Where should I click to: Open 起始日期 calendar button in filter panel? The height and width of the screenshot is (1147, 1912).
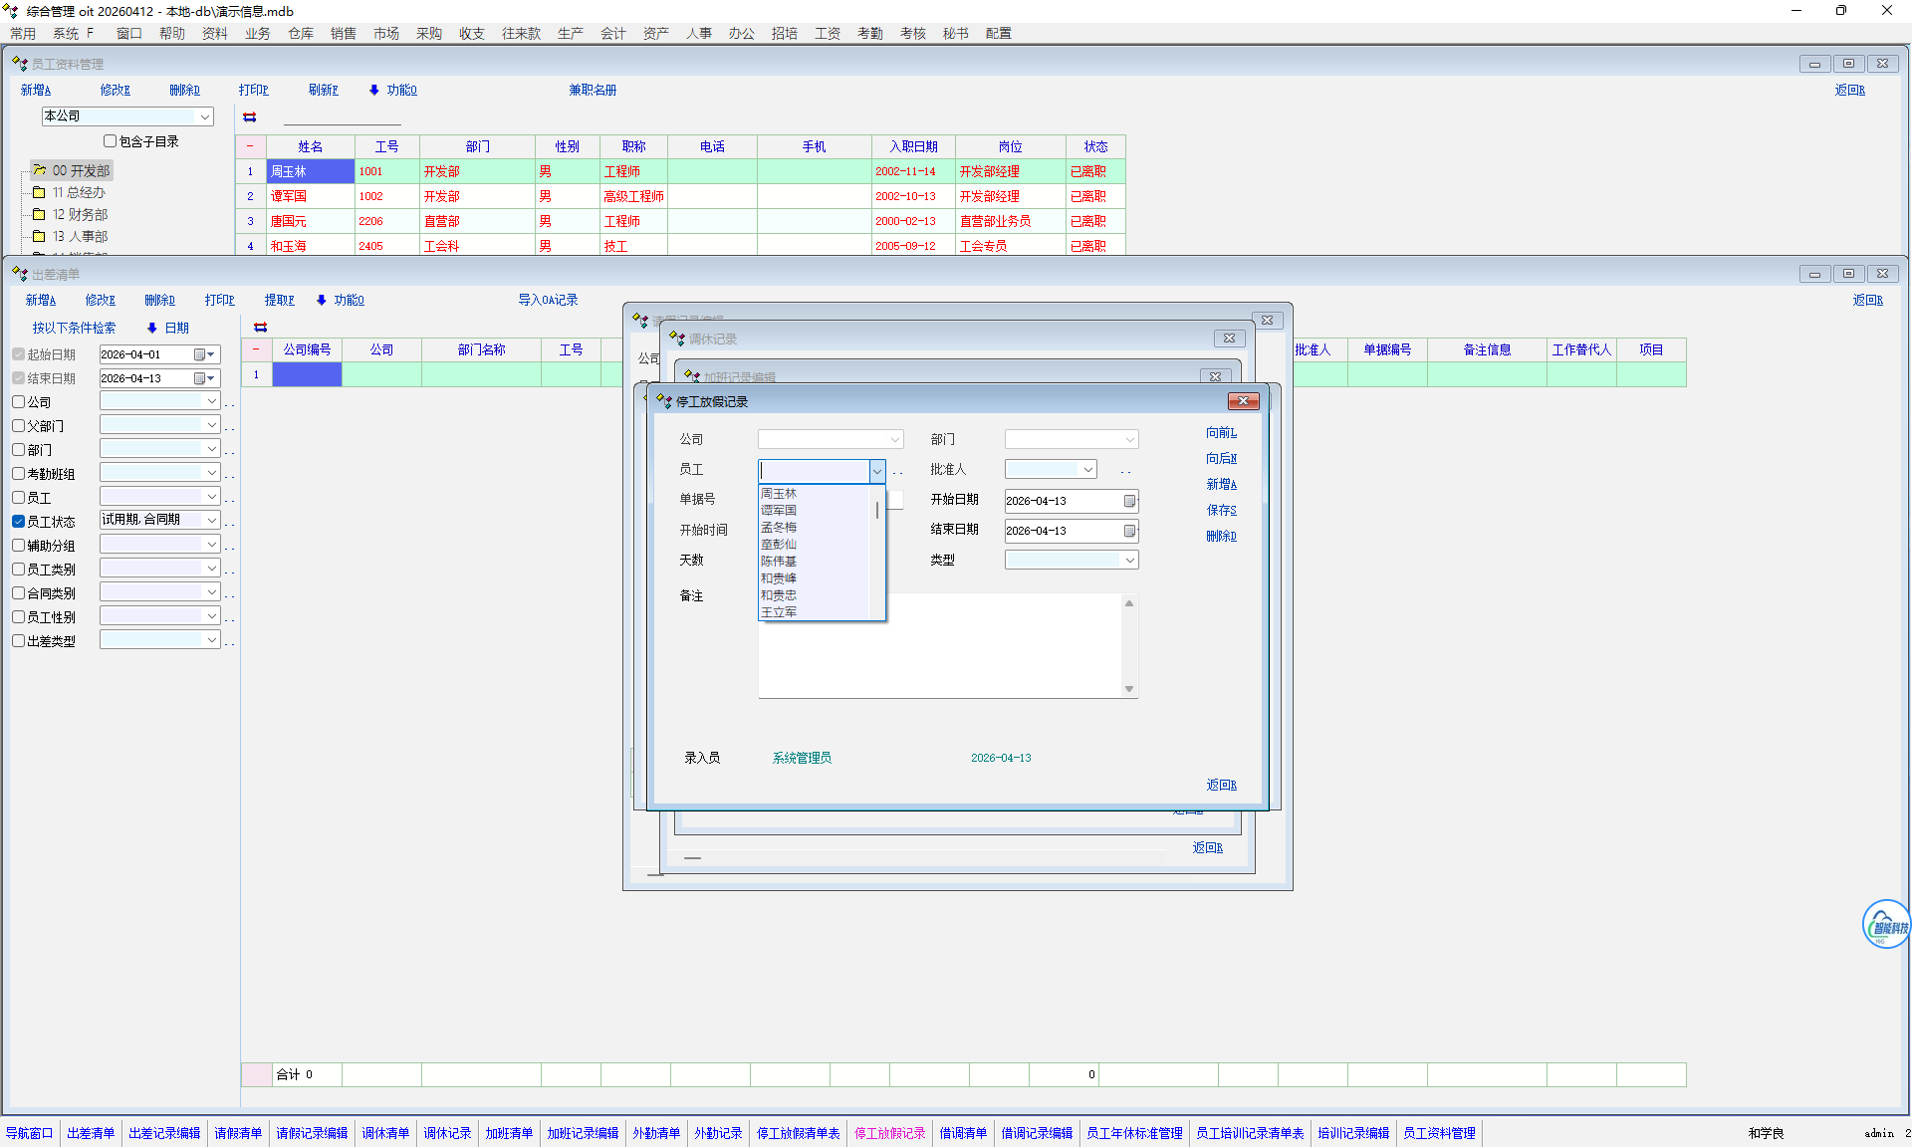[x=204, y=354]
